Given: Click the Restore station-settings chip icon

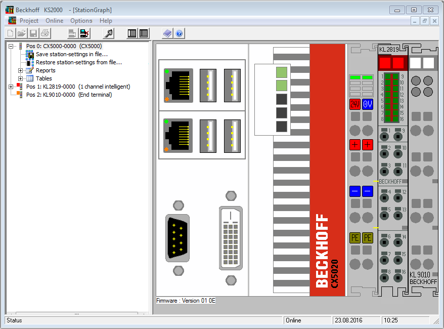Looking at the screenshot, I should (30, 63).
